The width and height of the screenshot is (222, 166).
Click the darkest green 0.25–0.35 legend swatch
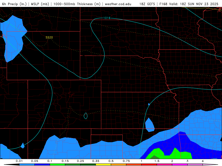coord(88,165)
